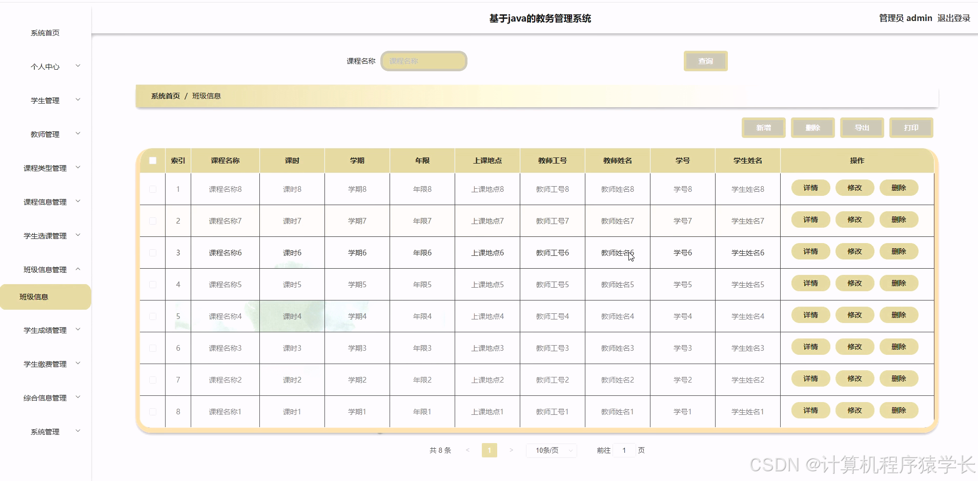Click the previous page arrow
The image size is (978, 481).
pyautogui.click(x=467, y=450)
